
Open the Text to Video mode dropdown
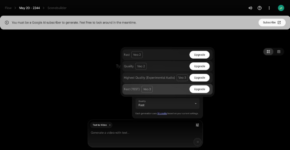[101, 125]
